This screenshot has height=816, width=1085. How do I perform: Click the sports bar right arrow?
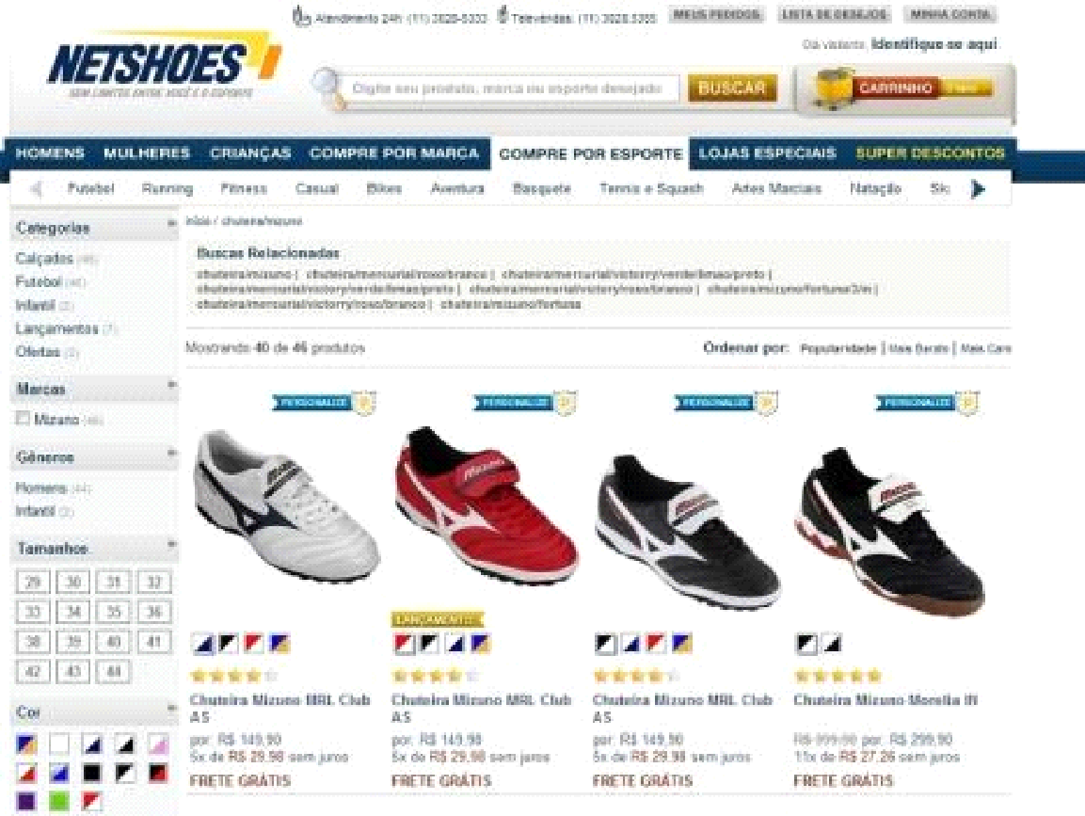coord(978,188)
